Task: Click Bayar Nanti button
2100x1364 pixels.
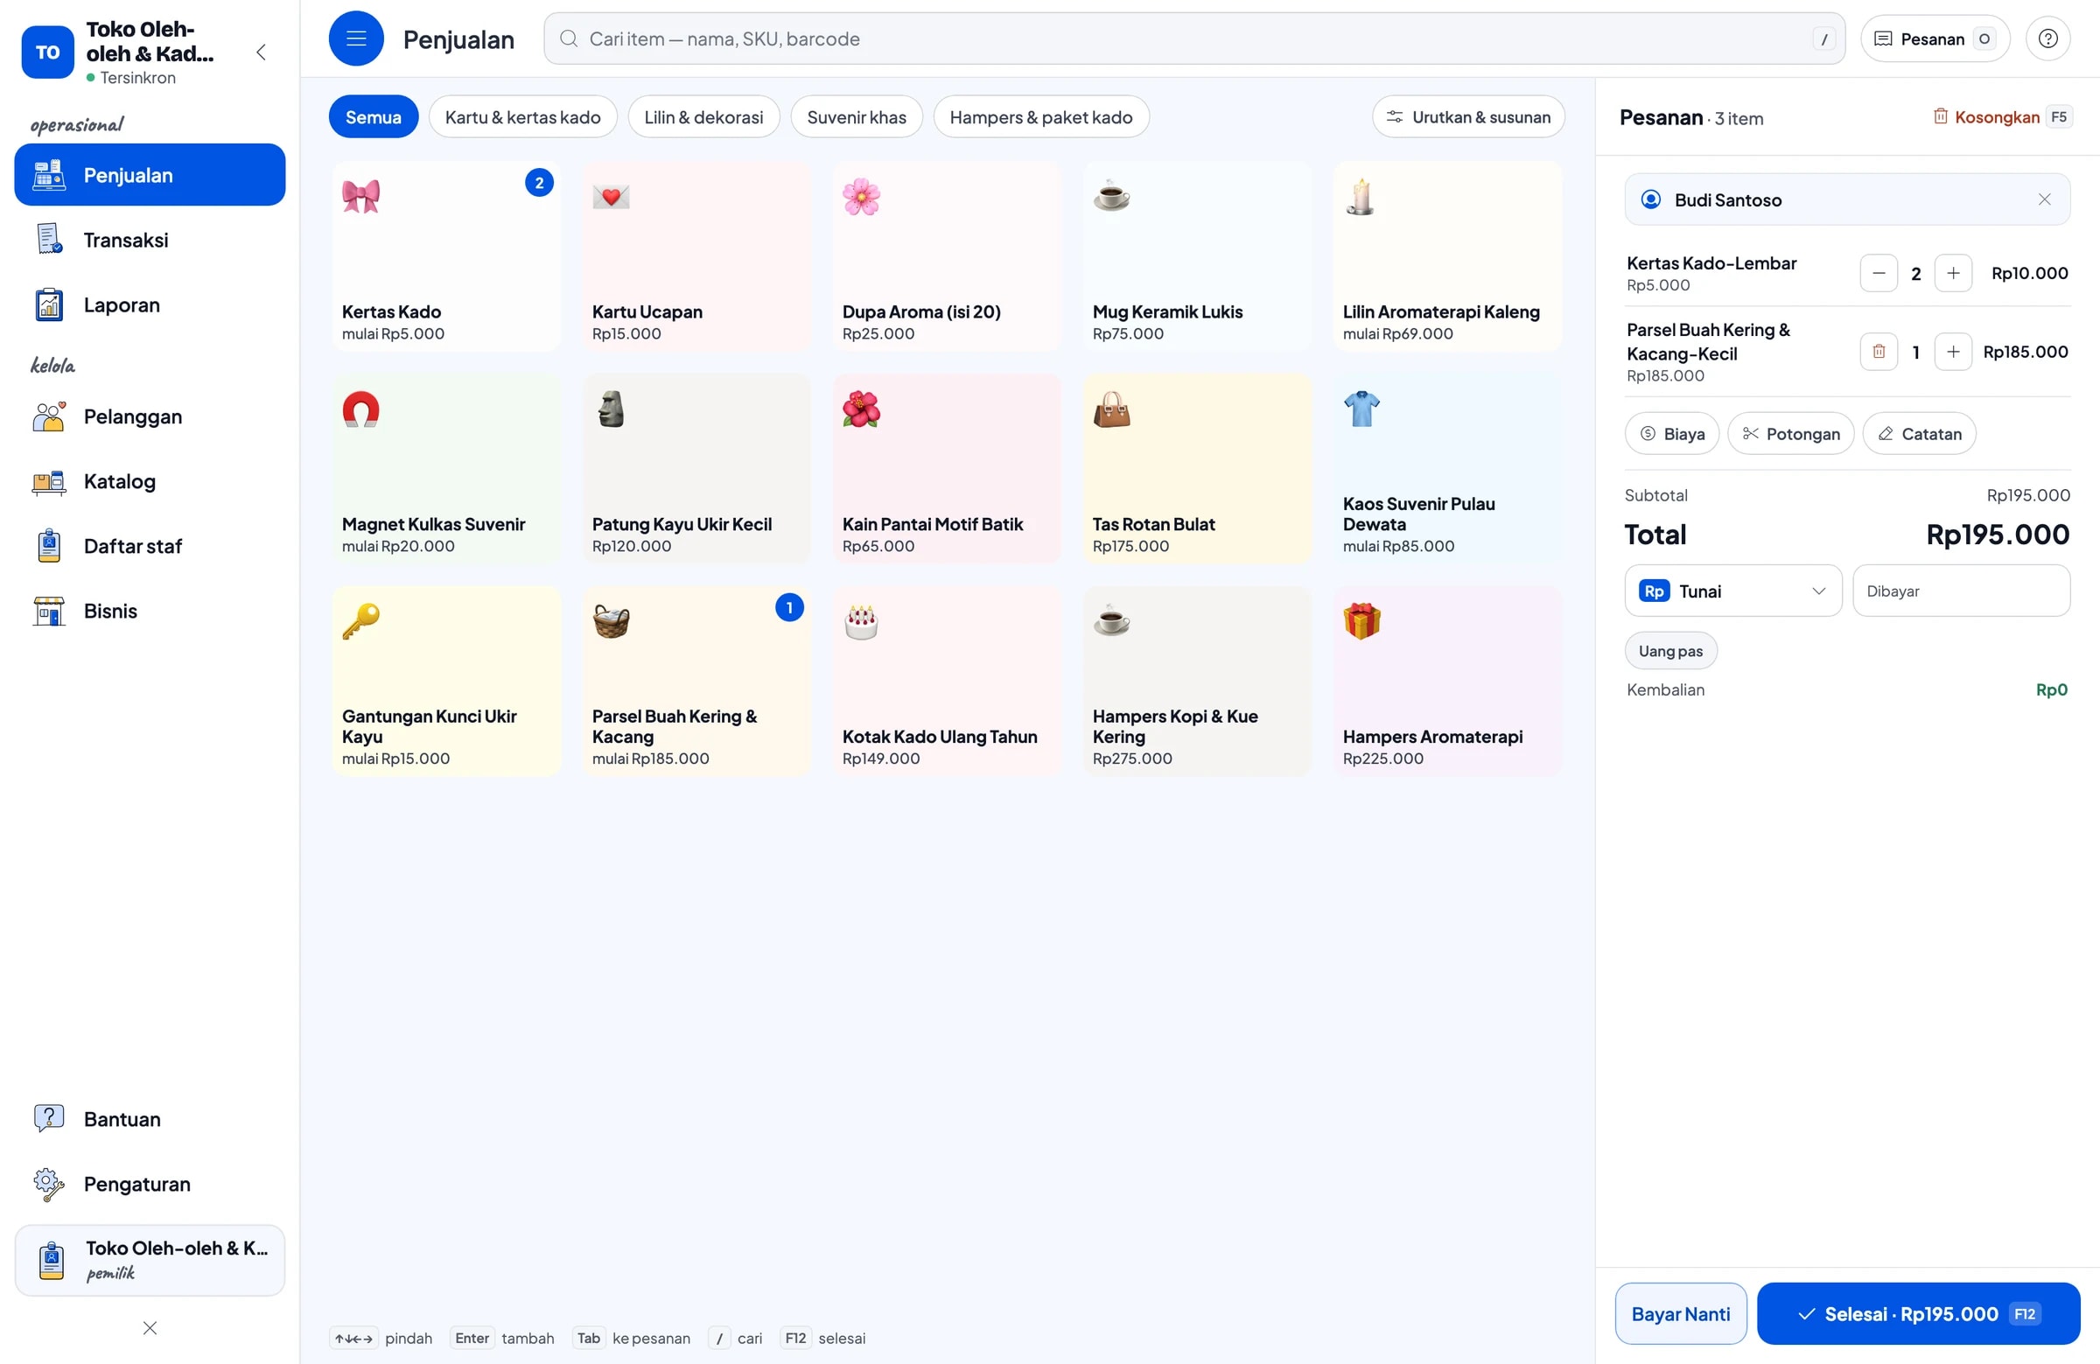Action: point(1680,1314)
